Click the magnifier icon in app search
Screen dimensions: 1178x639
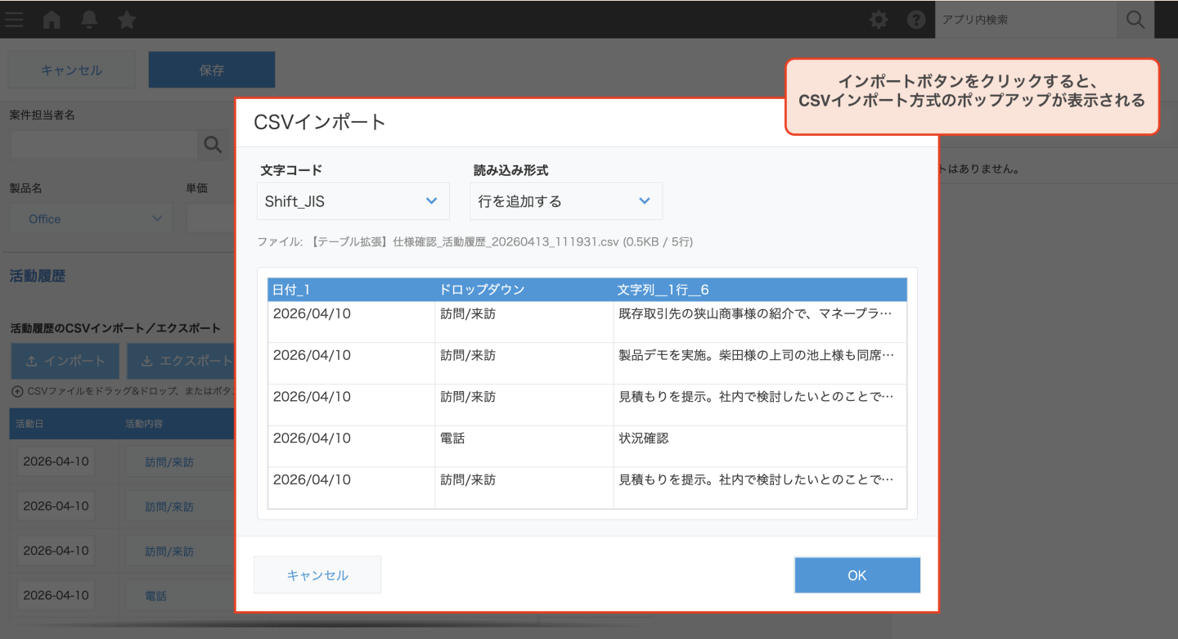1135,20
